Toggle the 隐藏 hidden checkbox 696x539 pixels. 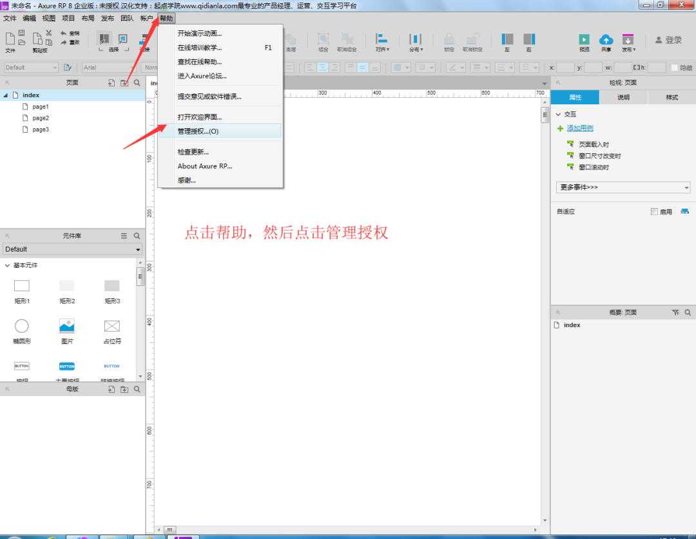click(675, 67)
